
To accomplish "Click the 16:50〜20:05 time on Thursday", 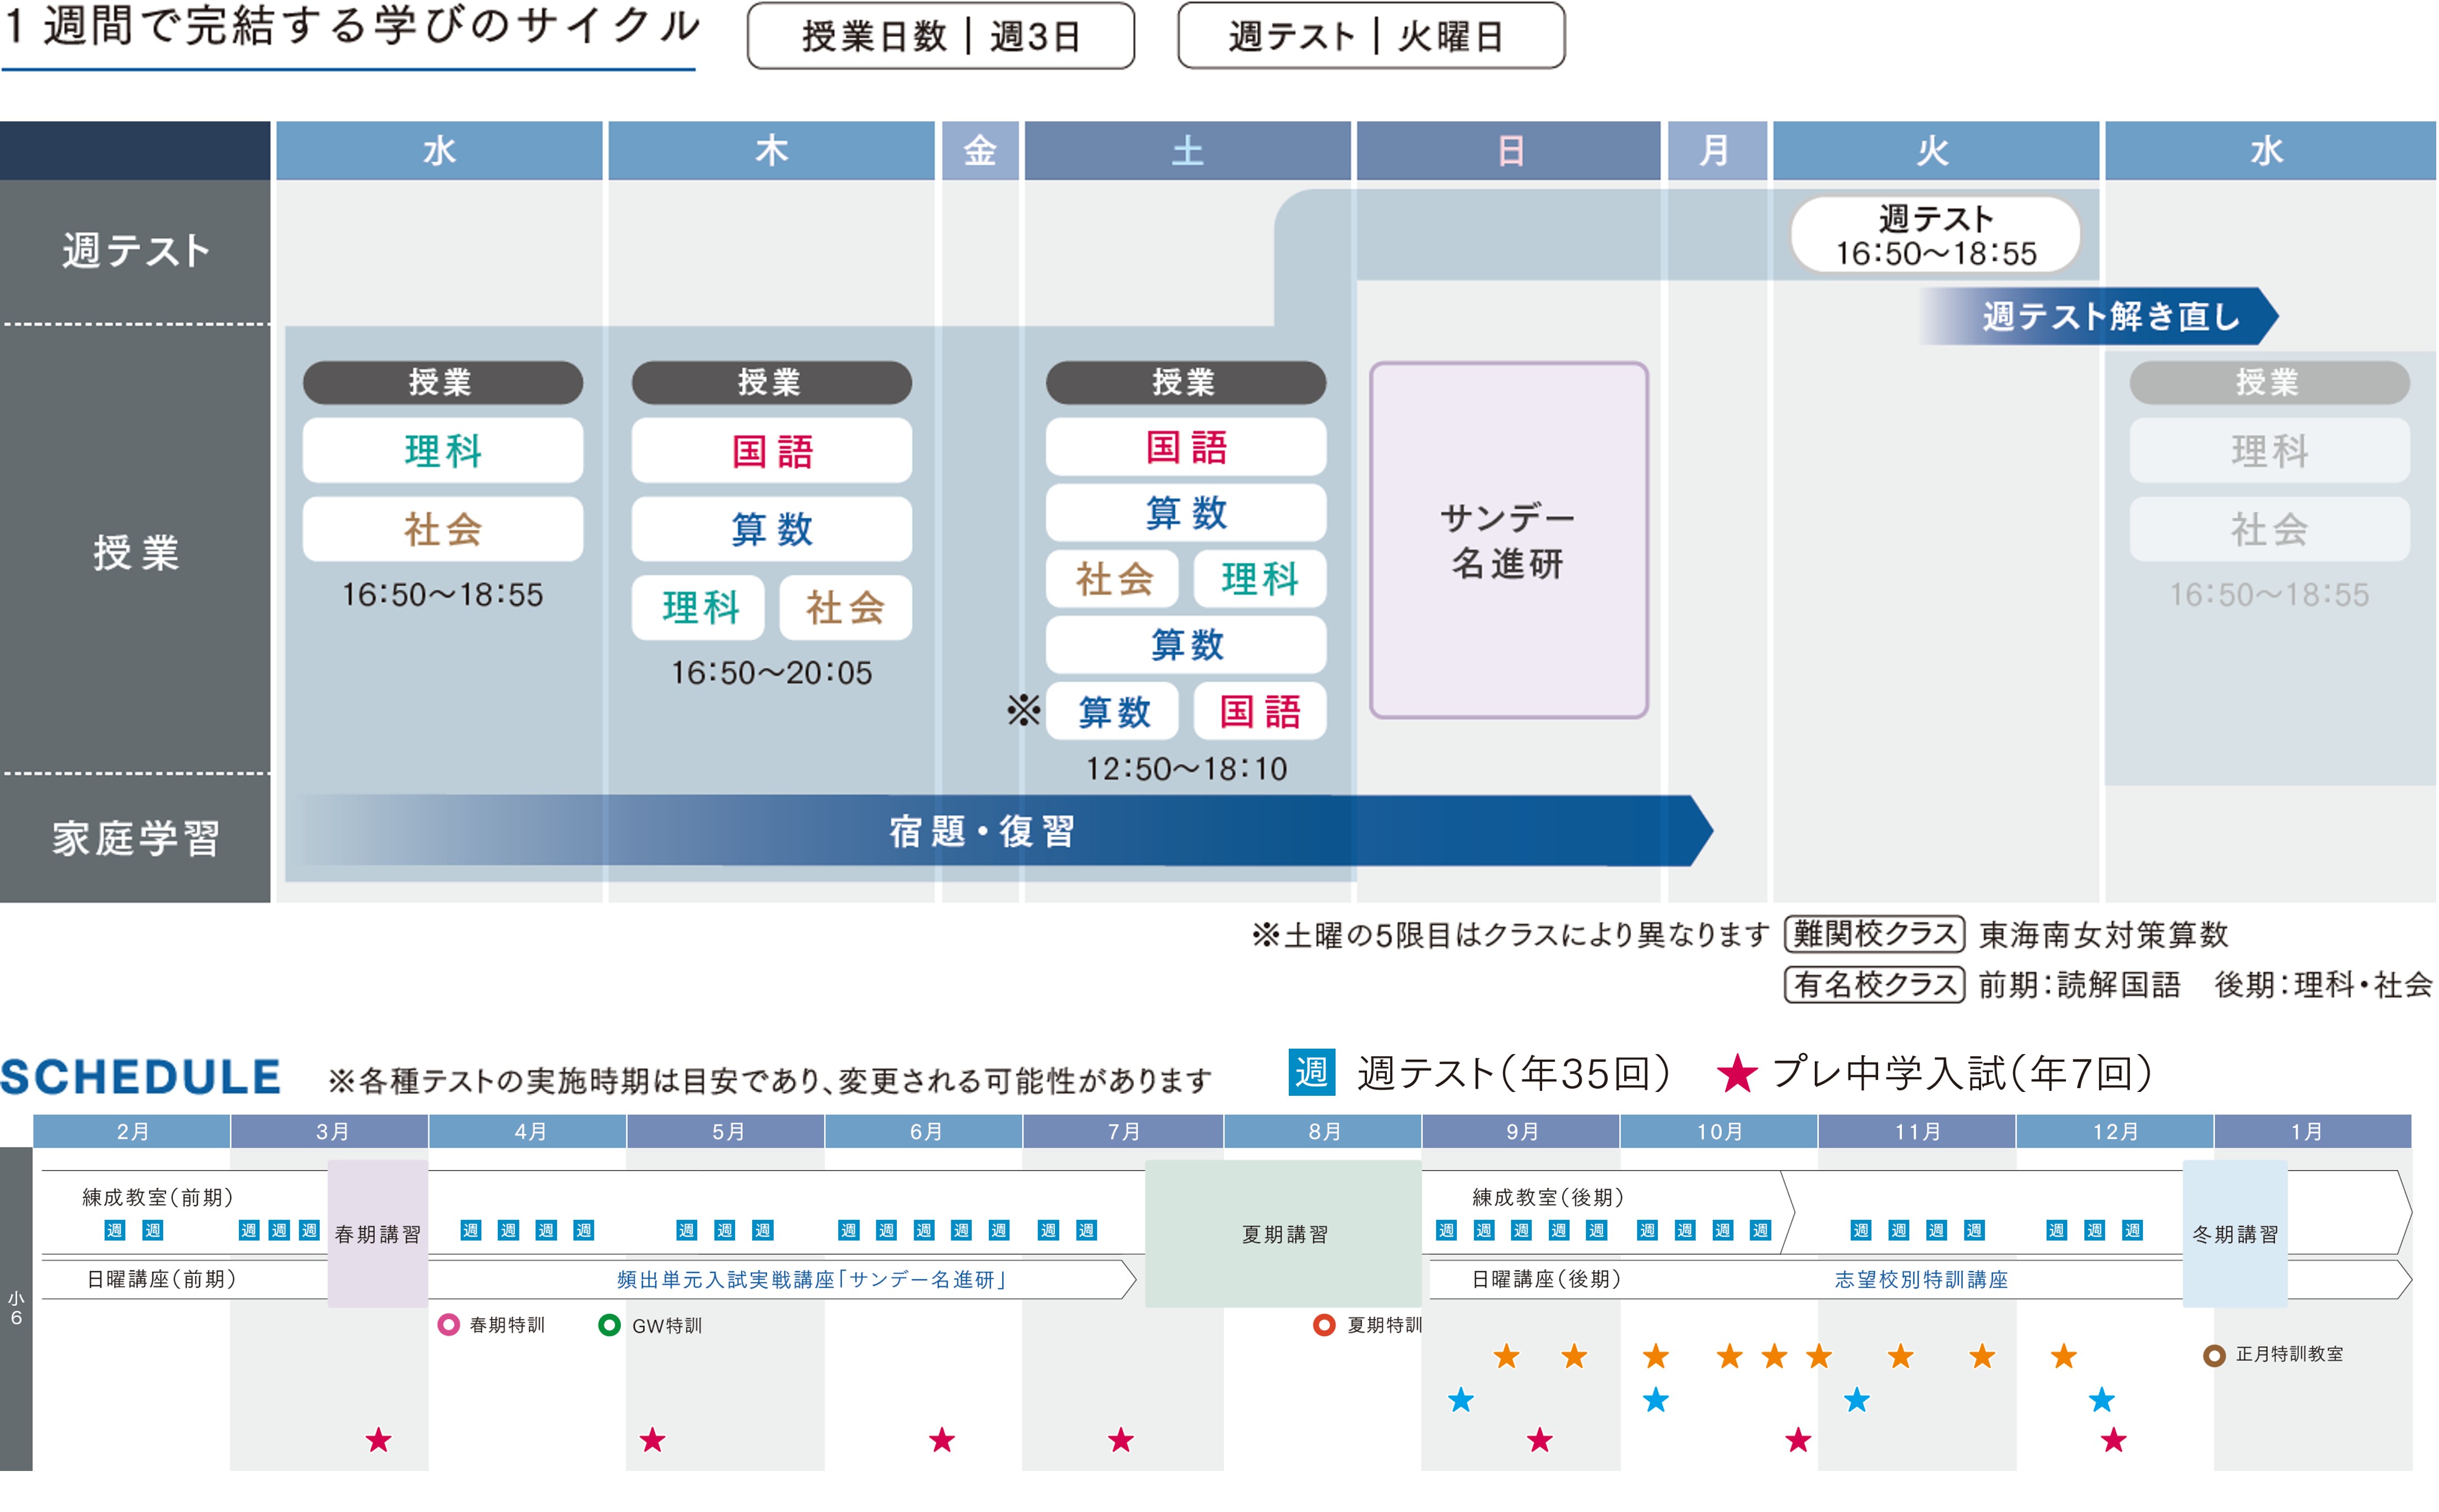I will (771, 672).
